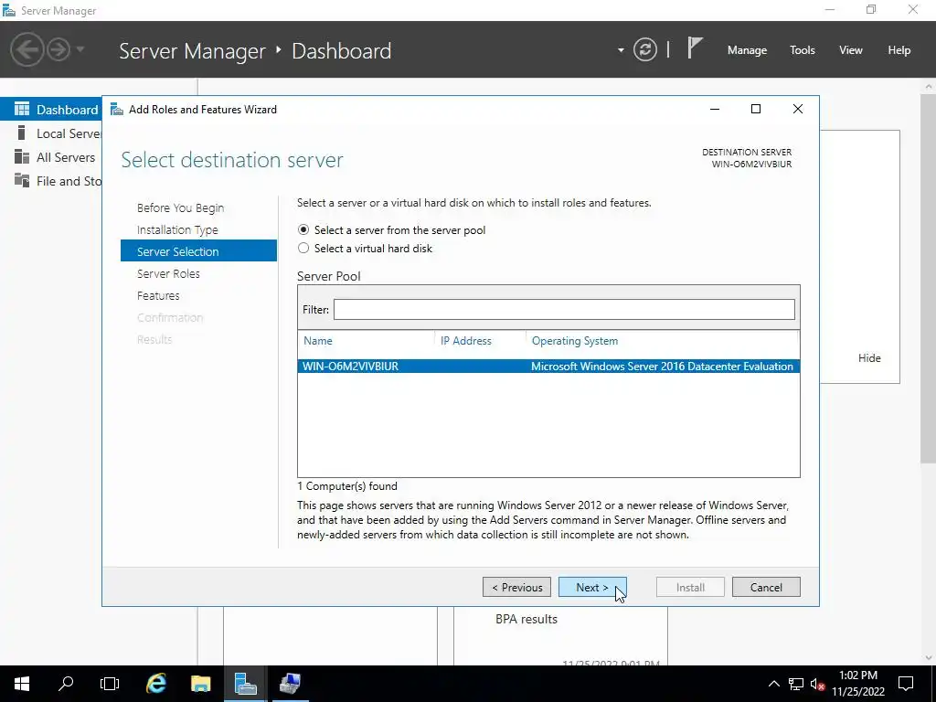Sort server pool by Operating System column
The height and width of the screenshot is (702, 936).
(x=574, y=341)
